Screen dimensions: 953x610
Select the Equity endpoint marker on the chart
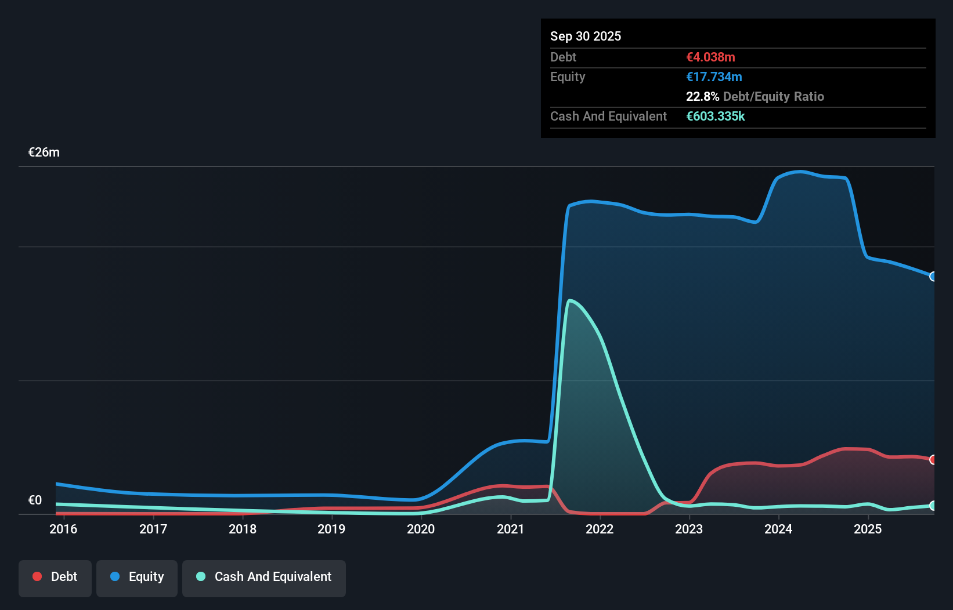coord(933,277)
